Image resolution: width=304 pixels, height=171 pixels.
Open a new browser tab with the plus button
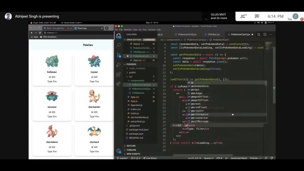(x=106, y=28)
